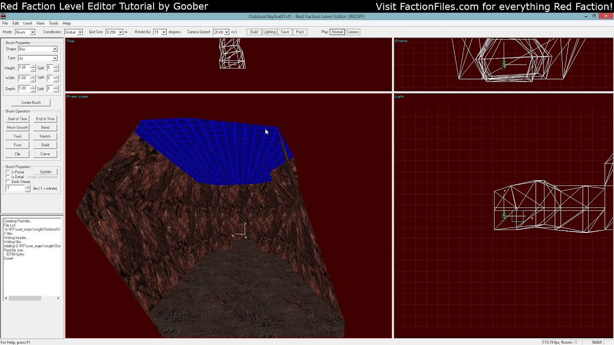
Task: Click the Fuse operator button
Action: click(x=17, y=145)
